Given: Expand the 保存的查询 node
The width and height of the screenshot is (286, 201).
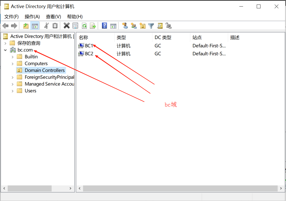Looking at the screenshot, I should [x=6, y=43].
